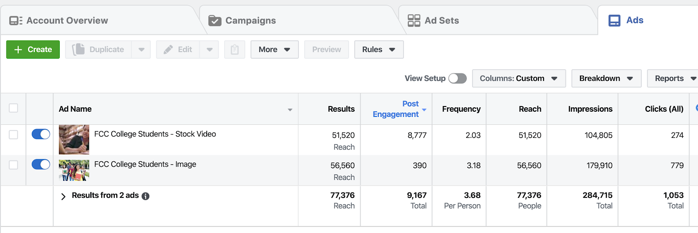Click the Edit pencil icon

tap(168, 50)
